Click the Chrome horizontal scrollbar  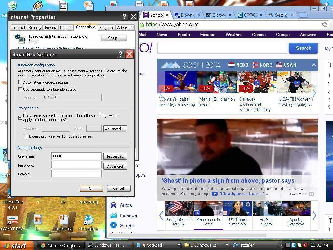click(187, 235)
